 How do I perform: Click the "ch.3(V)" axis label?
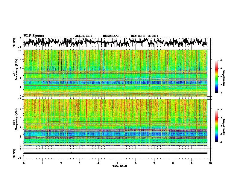tap(14, 153)
